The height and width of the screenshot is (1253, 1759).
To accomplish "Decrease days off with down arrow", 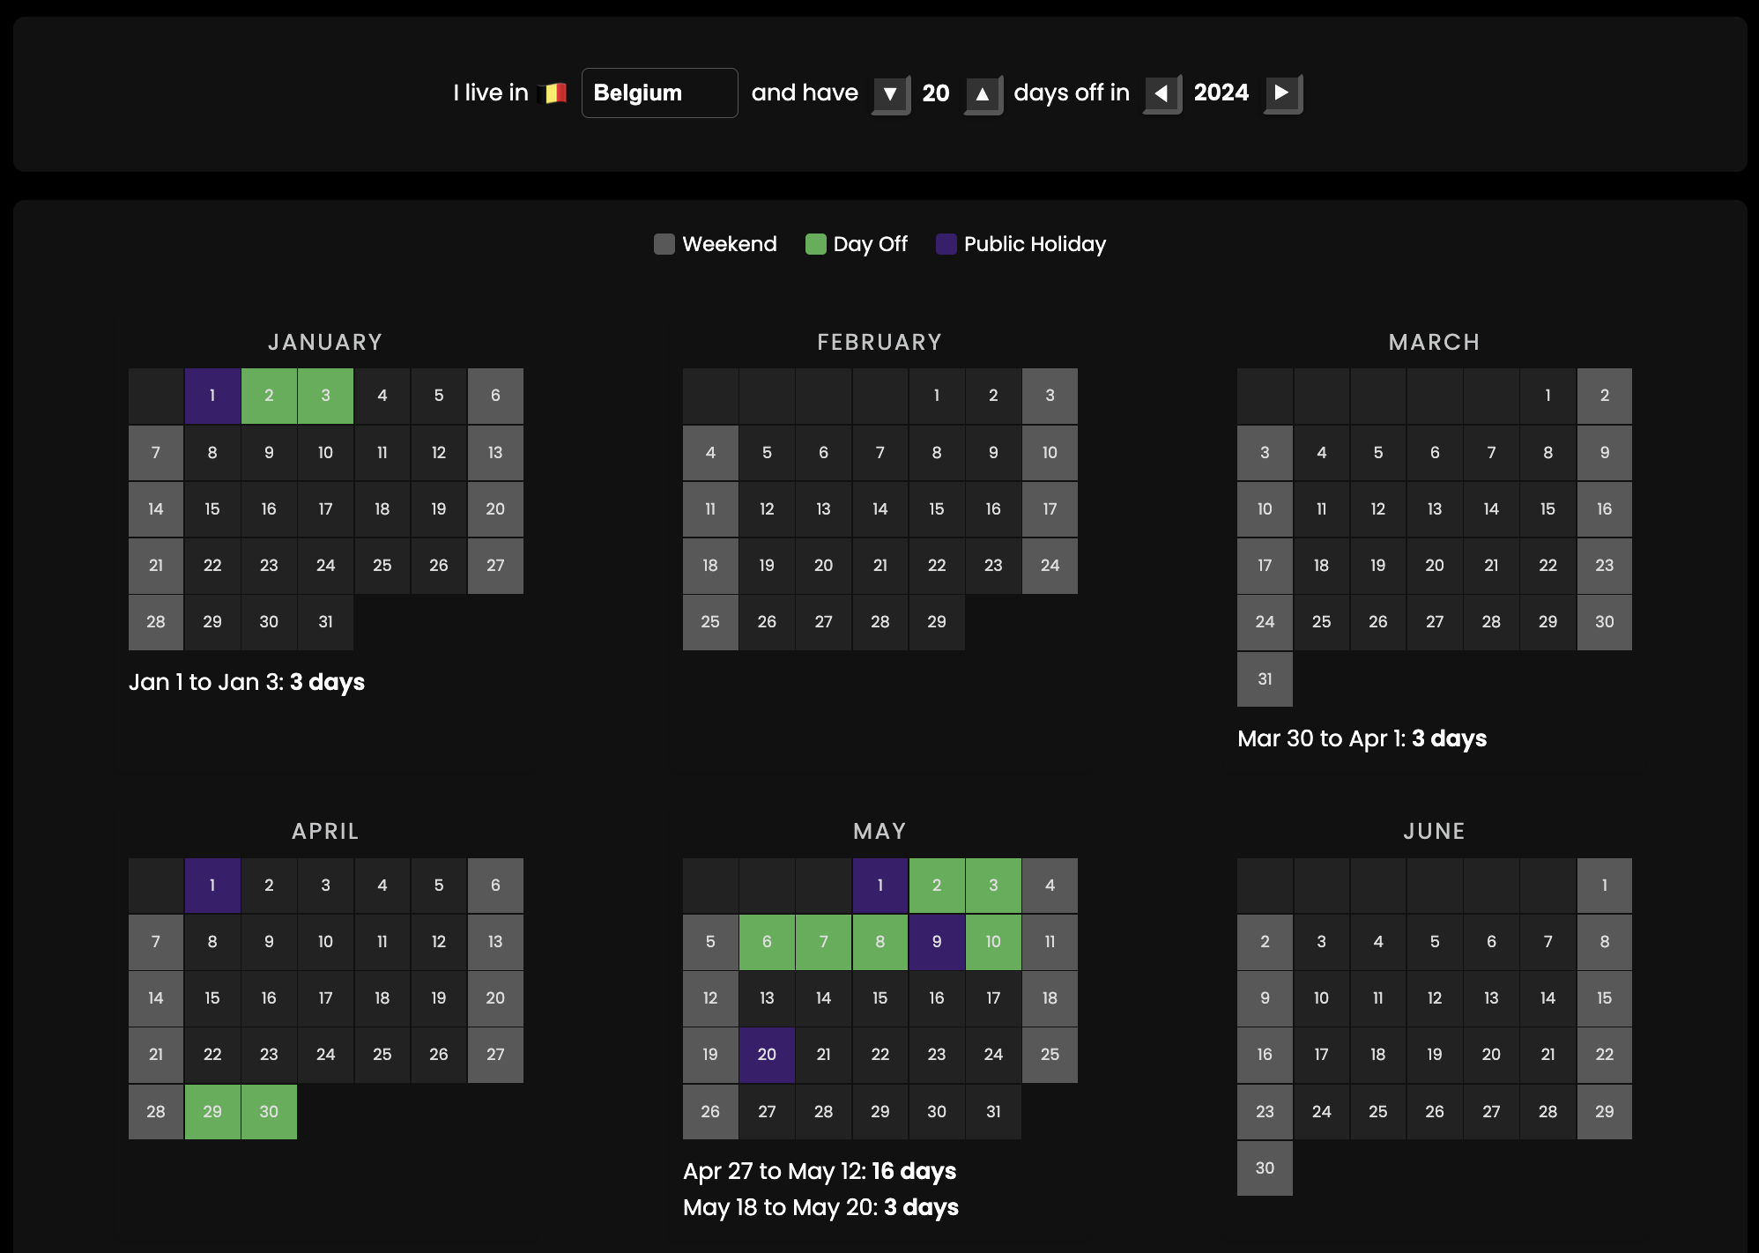I will (x=890, y=93).
